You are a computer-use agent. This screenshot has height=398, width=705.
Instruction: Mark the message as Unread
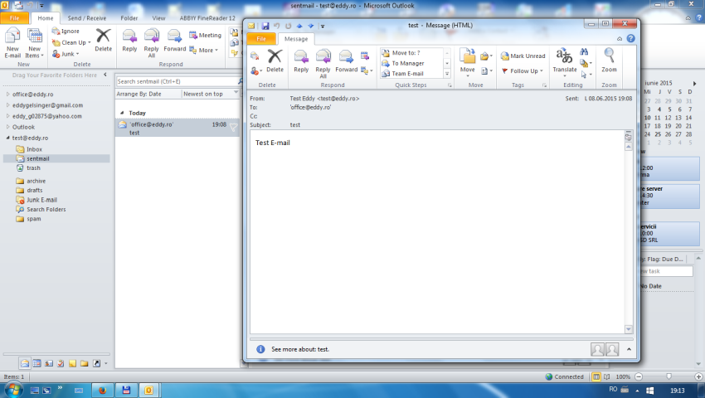(x=523, y=56)
